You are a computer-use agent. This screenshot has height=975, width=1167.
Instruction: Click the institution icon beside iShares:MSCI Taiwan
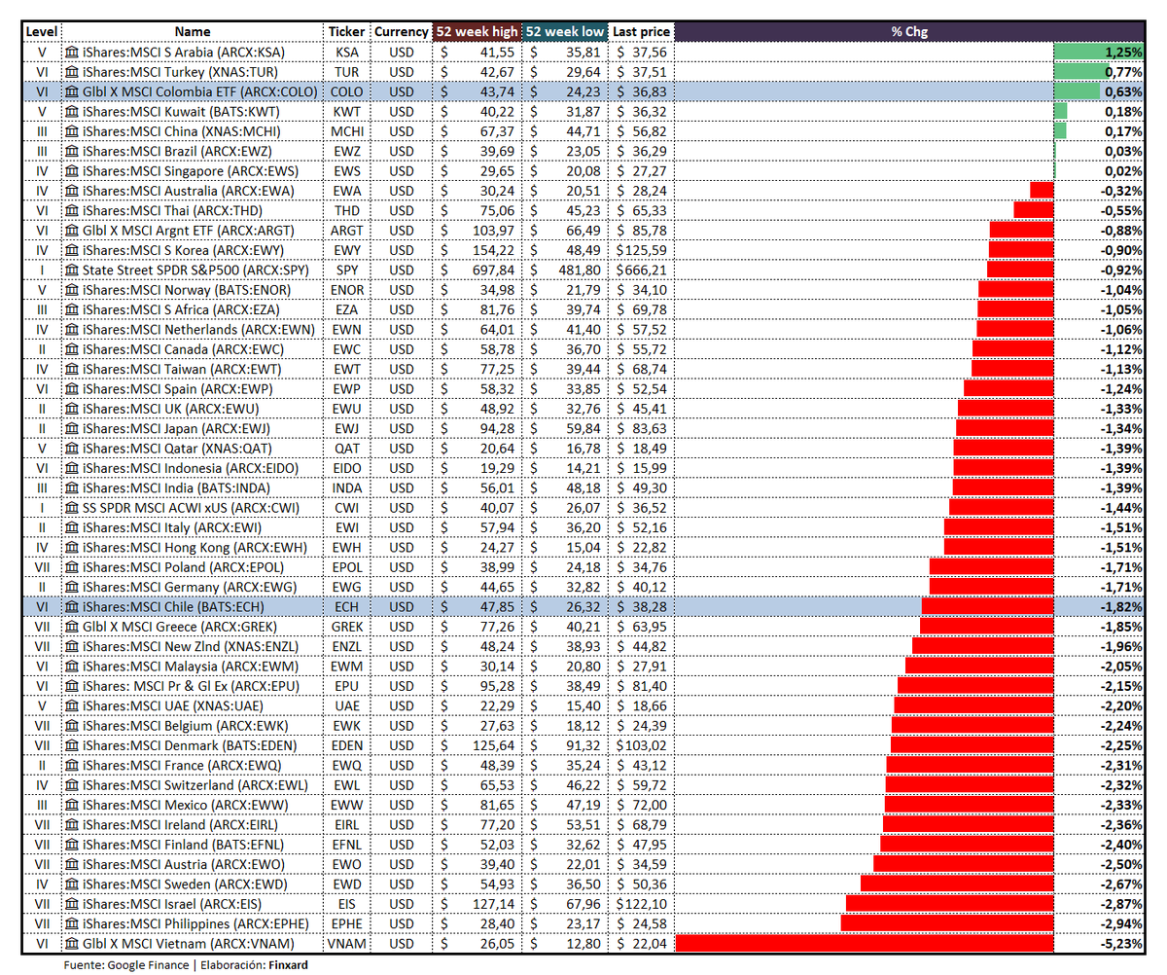[x=73, y=369]
